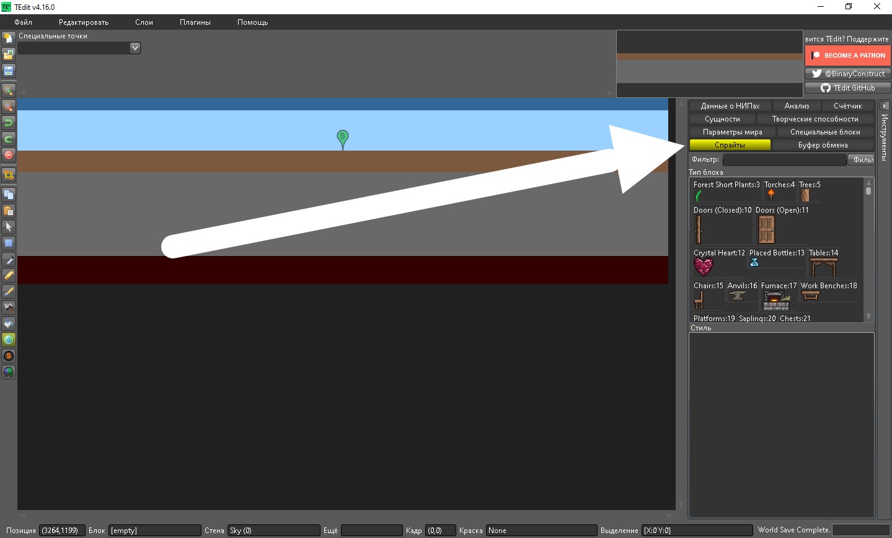Viewport: 892px width, 538px height.
Task: Open the TEdit GitHub link
Action: (x=848, y=88)
